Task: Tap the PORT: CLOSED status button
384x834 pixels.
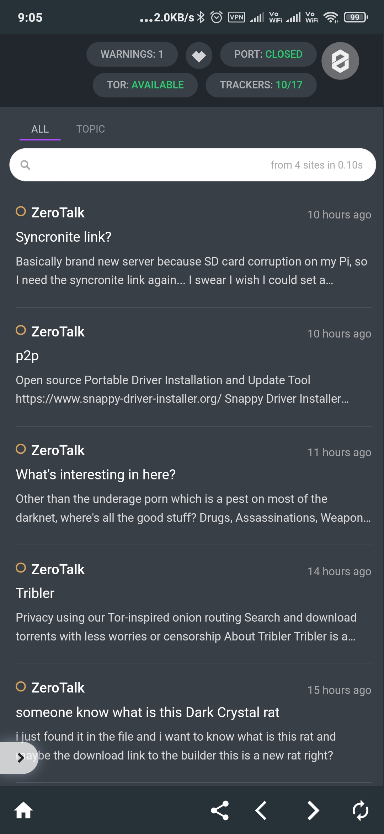Action: pyautogui.click(x=268, y=54)
